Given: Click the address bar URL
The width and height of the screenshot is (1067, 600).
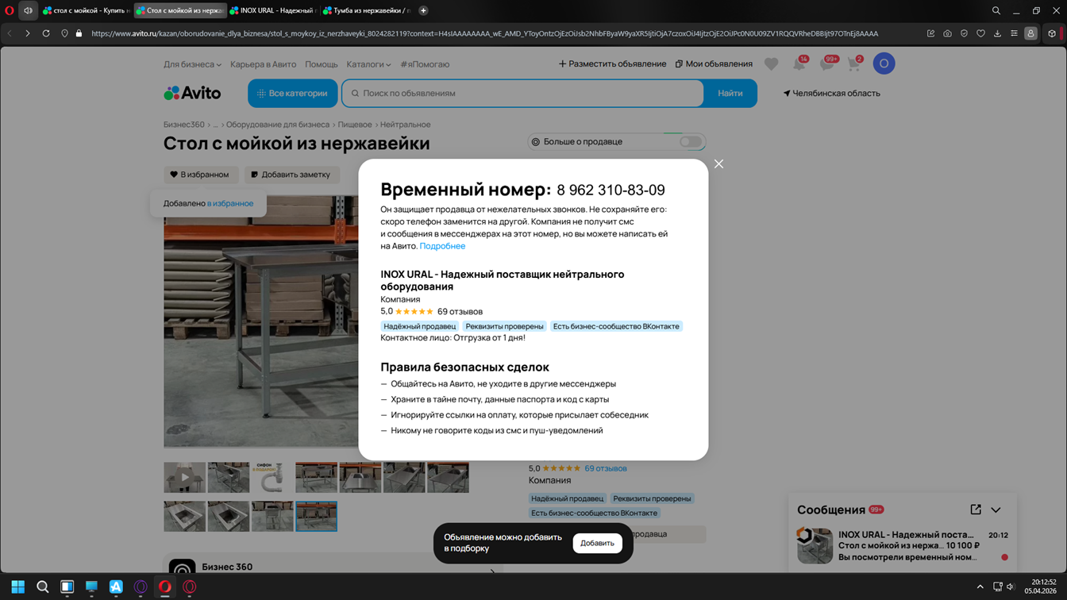Looking at the screenshot, I should click(x=484, y=33).
